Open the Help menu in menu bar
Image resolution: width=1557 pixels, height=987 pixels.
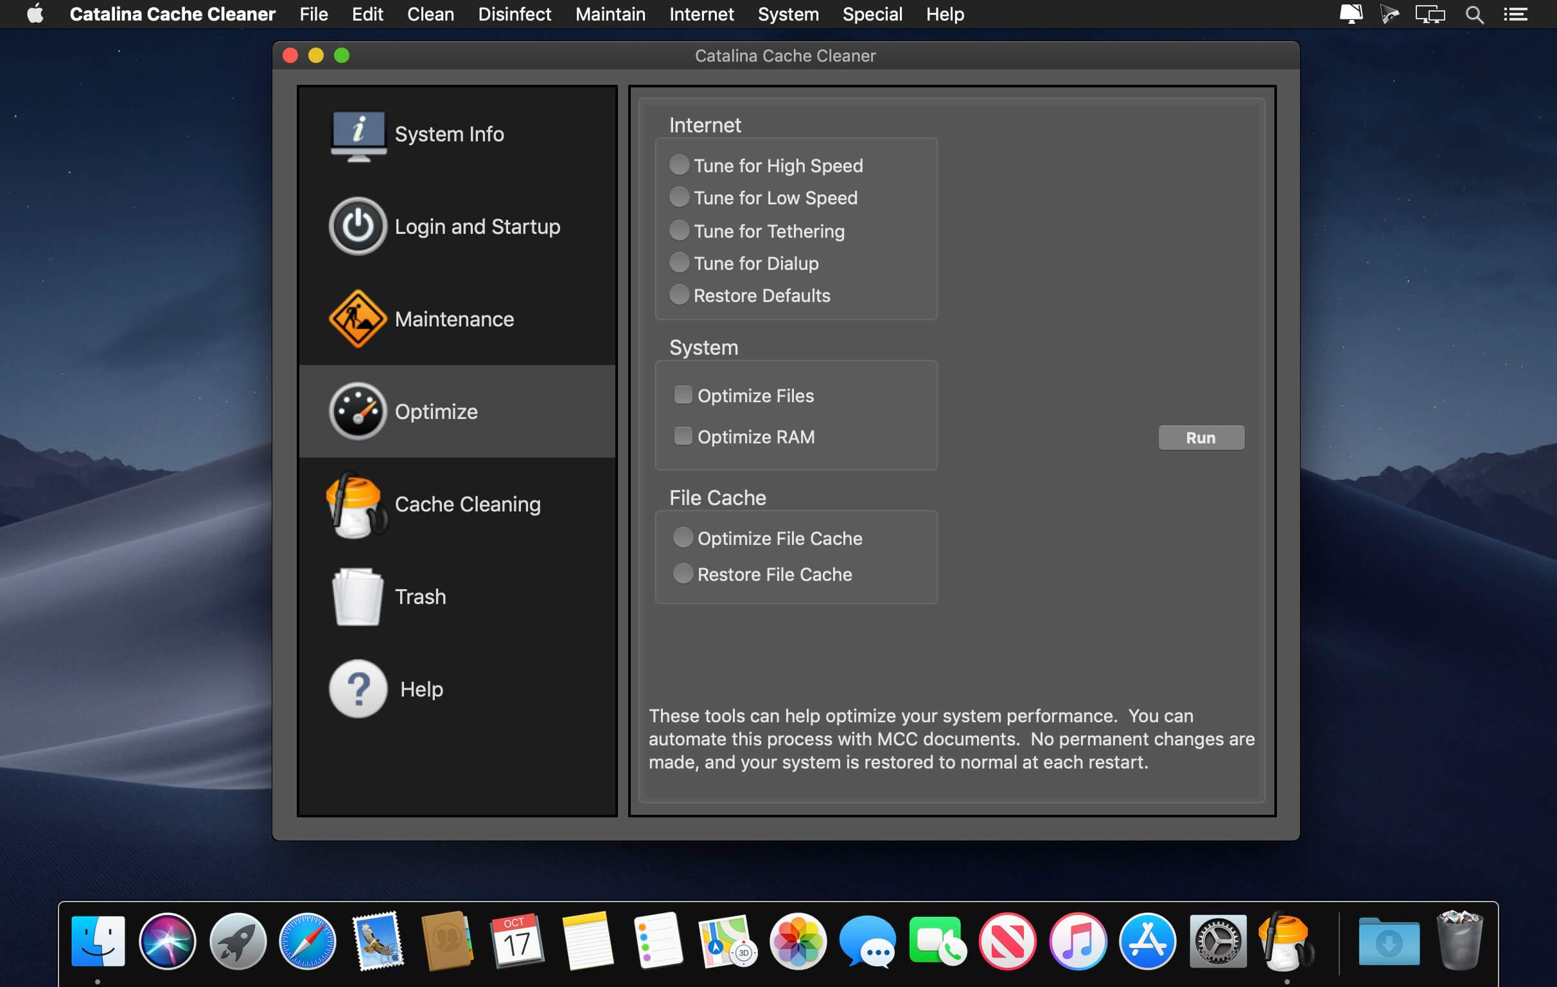[x=945, y=14]
